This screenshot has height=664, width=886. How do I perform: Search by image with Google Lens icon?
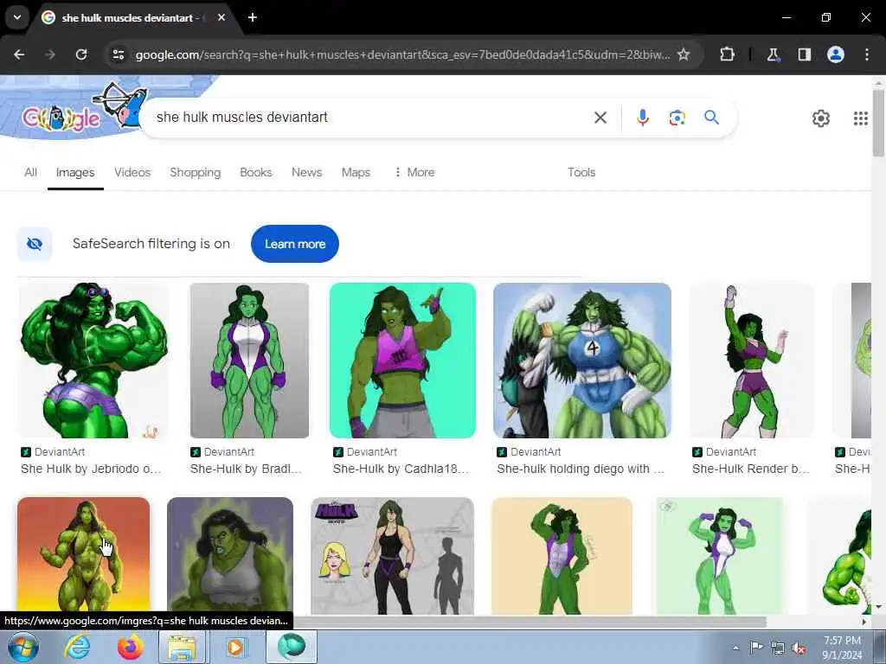pos(677,118)
